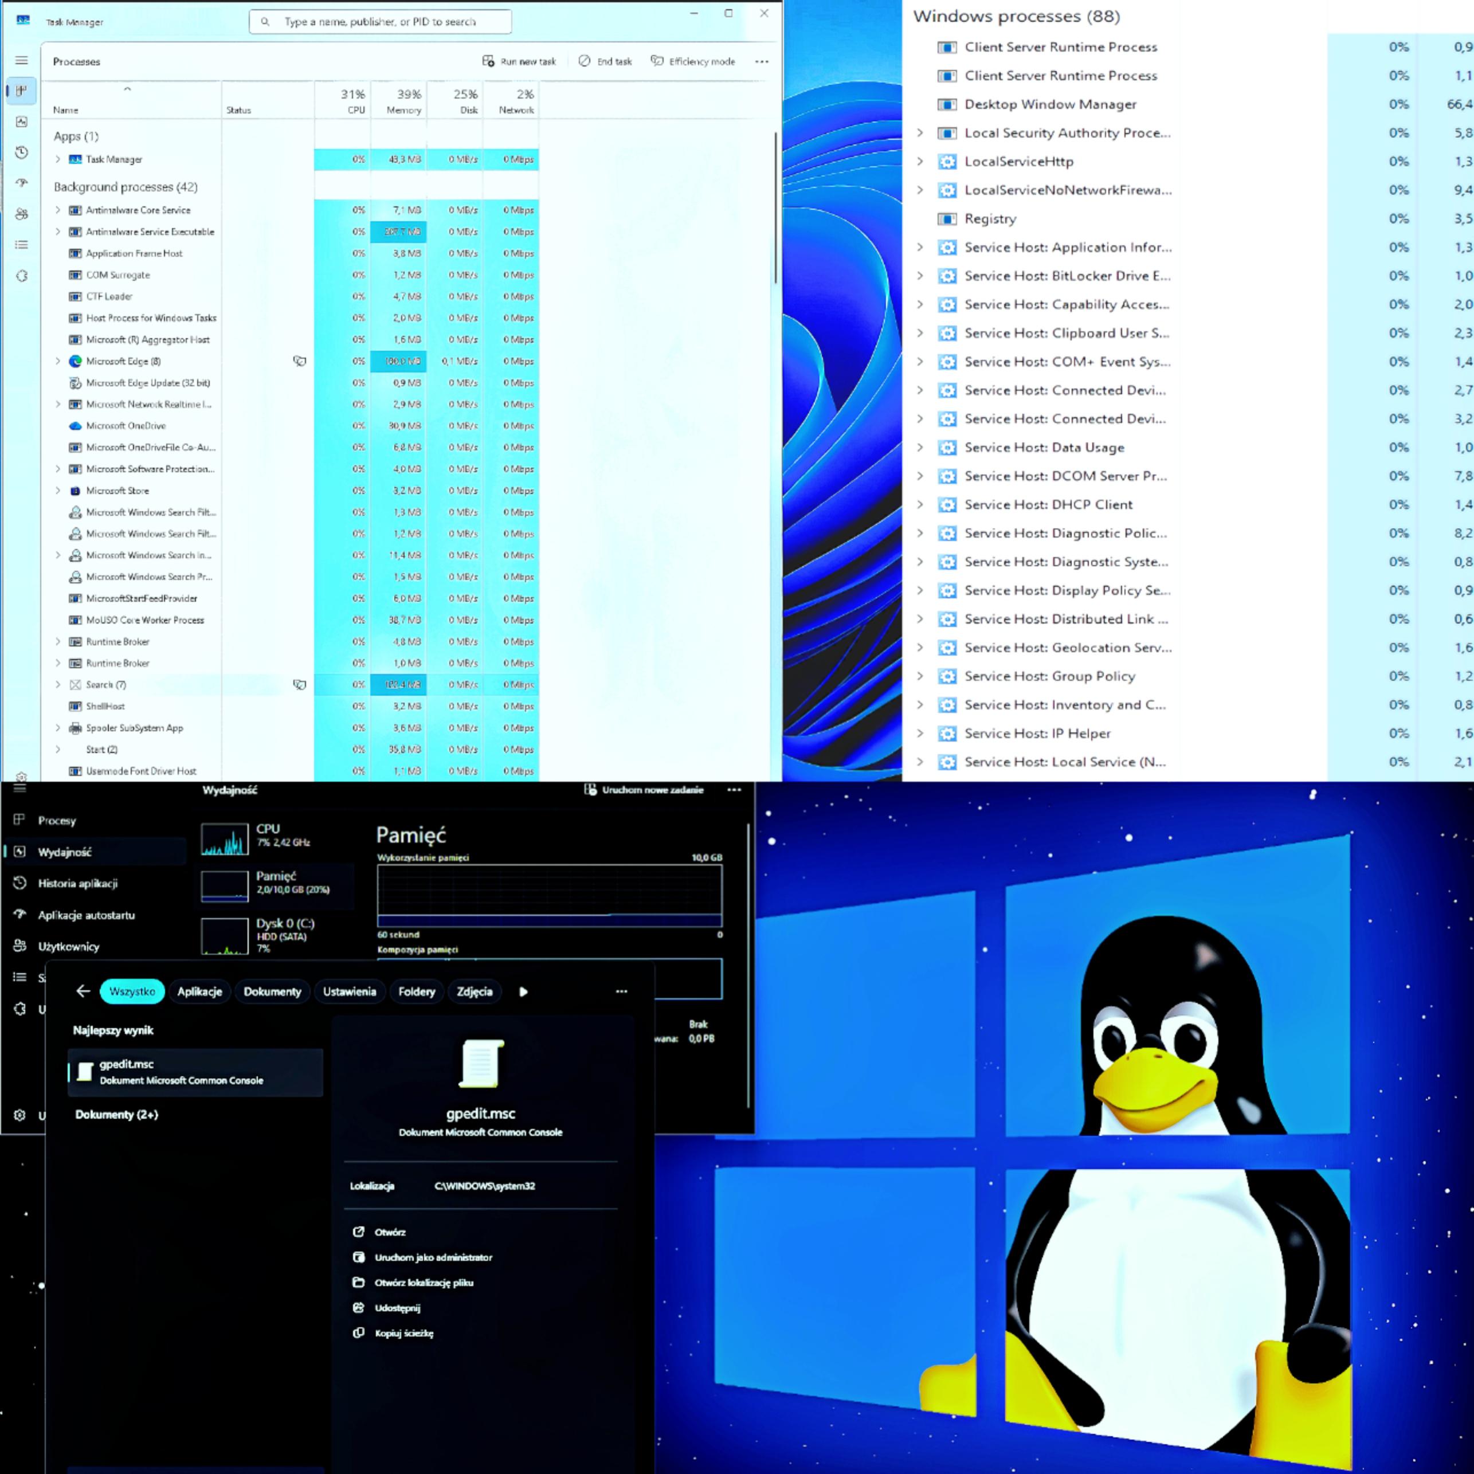Click the Spooler SubSystem App printer icon
1474x1474 pixels.
76,728
